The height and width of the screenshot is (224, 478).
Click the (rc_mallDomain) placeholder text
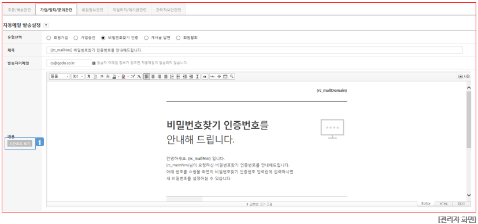click(x=332, y=91)
